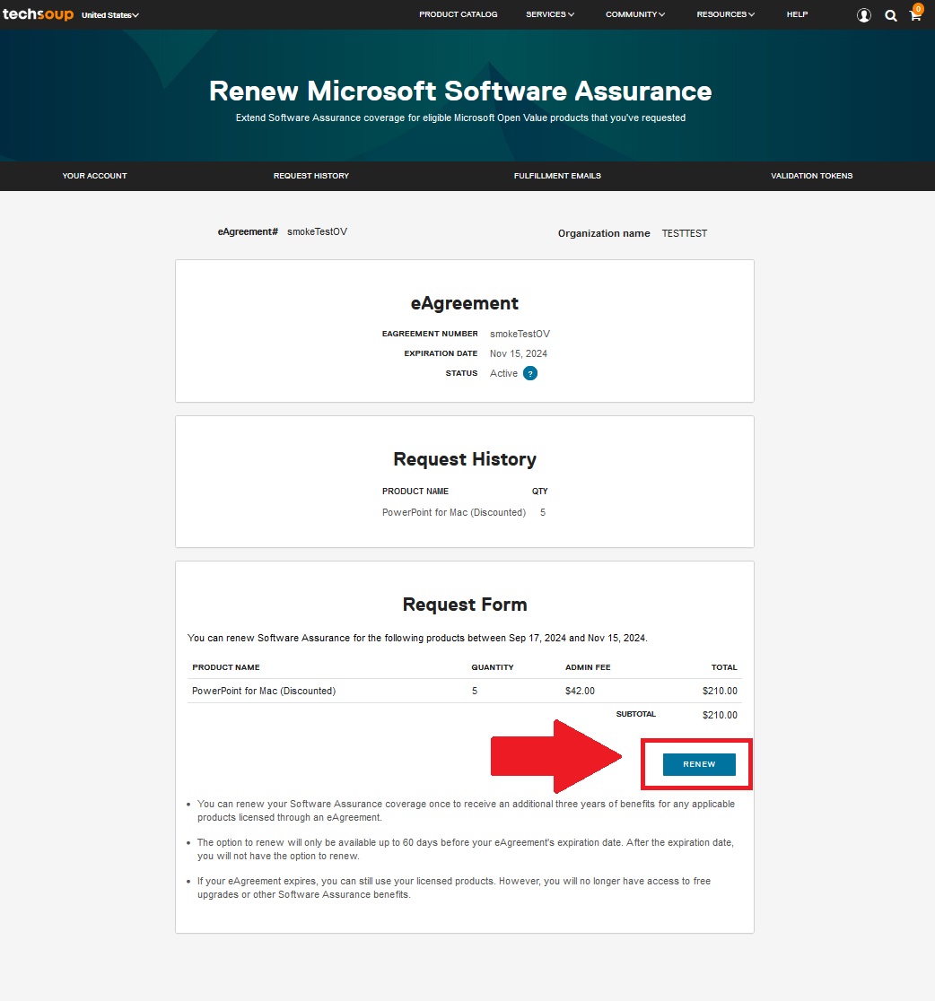Image resolution: width=935 pixels, height=1001 pixels.
Task: Select smokeTestOV under eAgreement Number
Action: coord(520,334)
